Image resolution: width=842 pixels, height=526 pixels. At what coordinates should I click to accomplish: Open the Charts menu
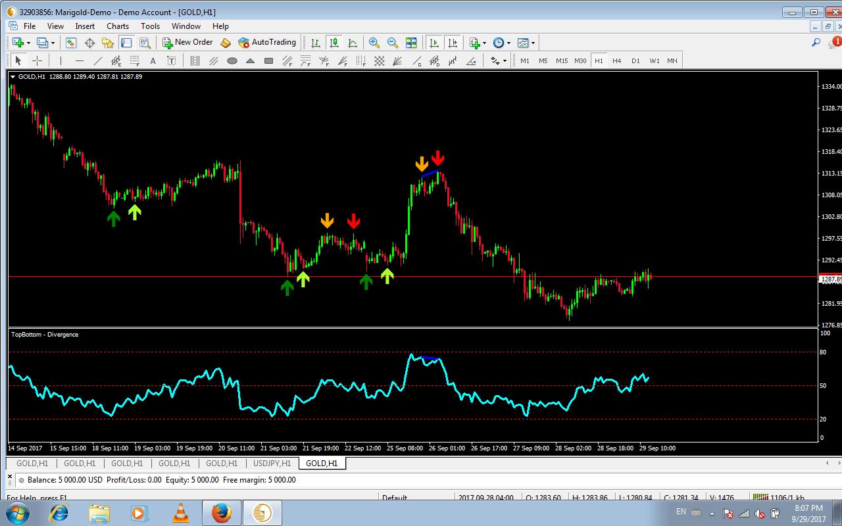click(x=118, y=26)
